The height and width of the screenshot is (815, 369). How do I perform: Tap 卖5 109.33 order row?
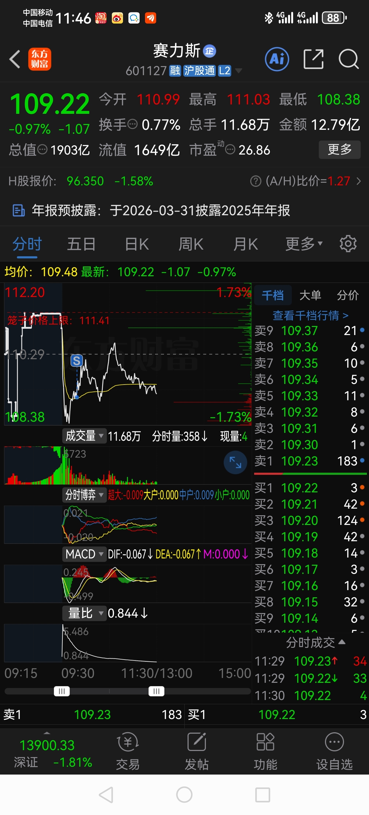coord(310,396)
